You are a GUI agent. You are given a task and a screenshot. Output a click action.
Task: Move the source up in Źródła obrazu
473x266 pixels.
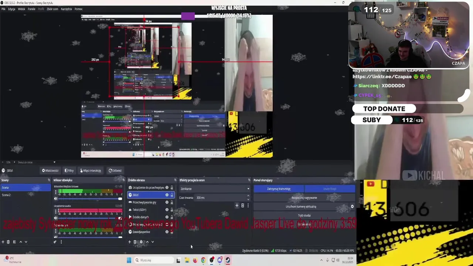pos(147,242)
